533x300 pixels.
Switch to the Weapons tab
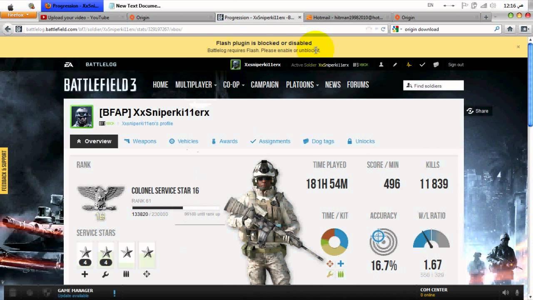(x=140, y=141)
